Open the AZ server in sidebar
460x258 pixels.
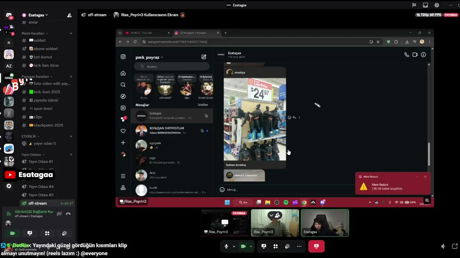[9, 66]
